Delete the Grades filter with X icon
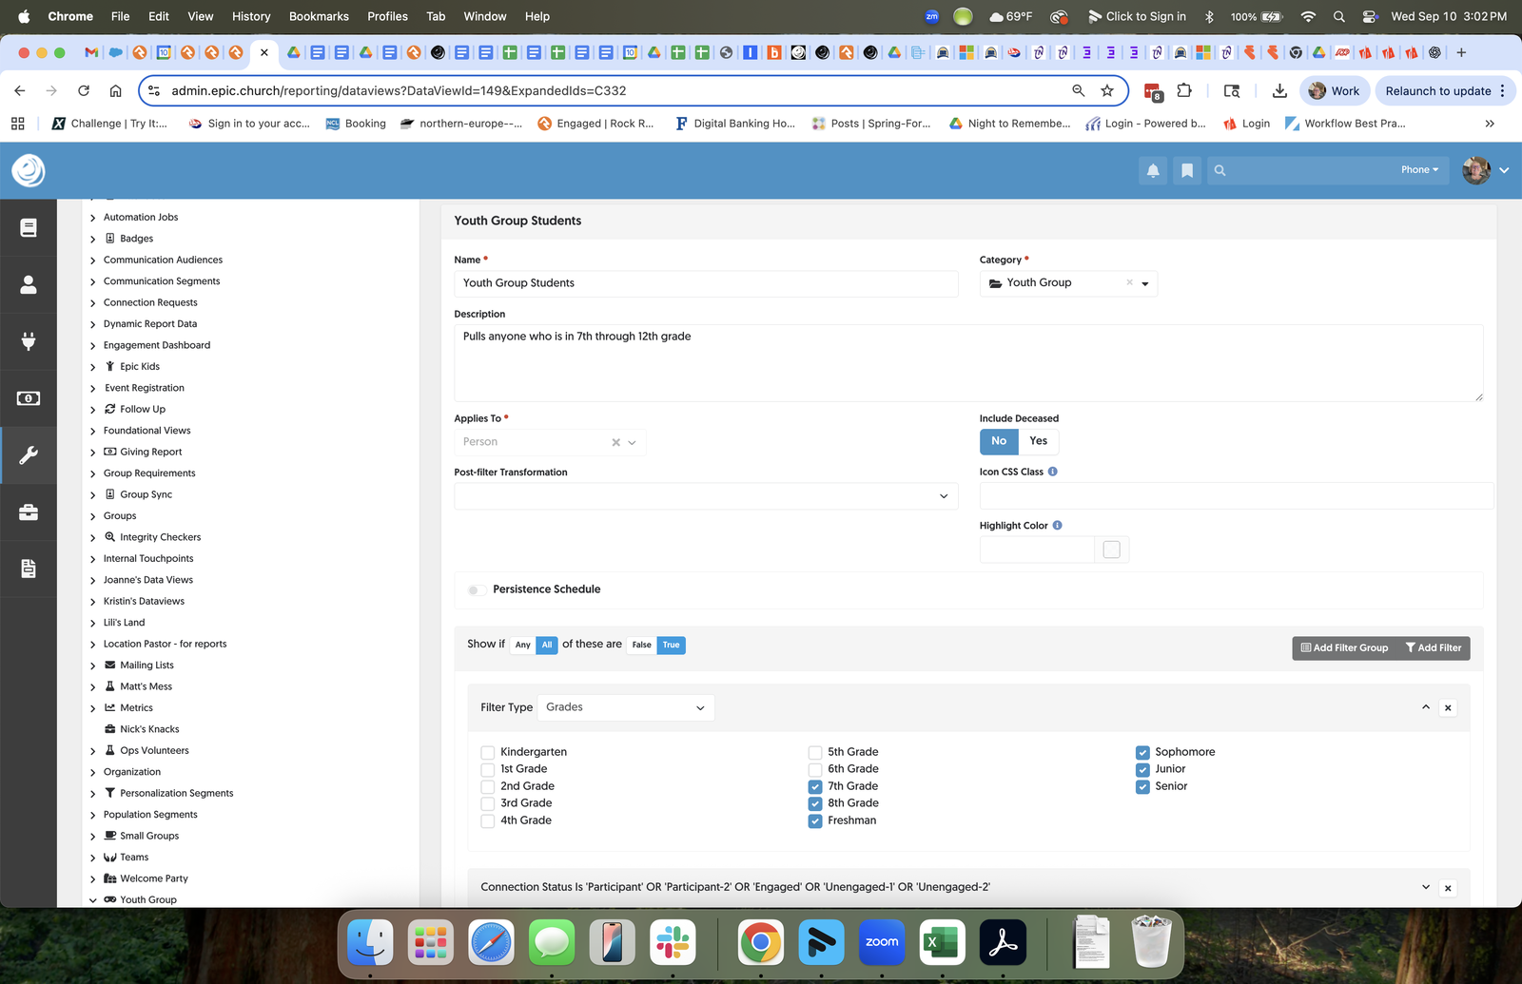The height and width of the screenshot is (984, 1522). pos(1448,708)
